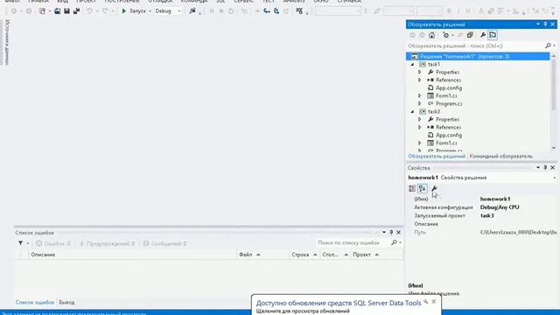Image resolution: width=560 pixels, height=315 pixels.
Task: Click the error list search field
Action: click(x=353, y=243)
